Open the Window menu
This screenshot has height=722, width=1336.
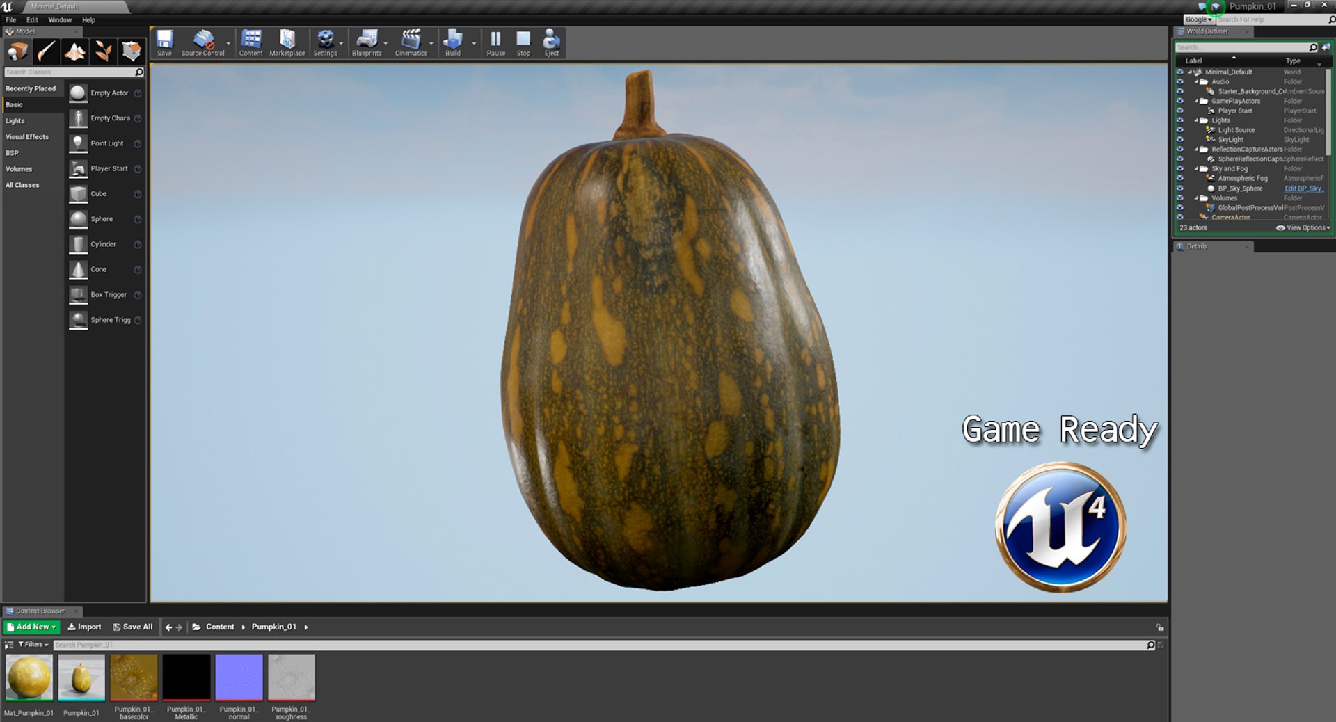pos(60,20)
